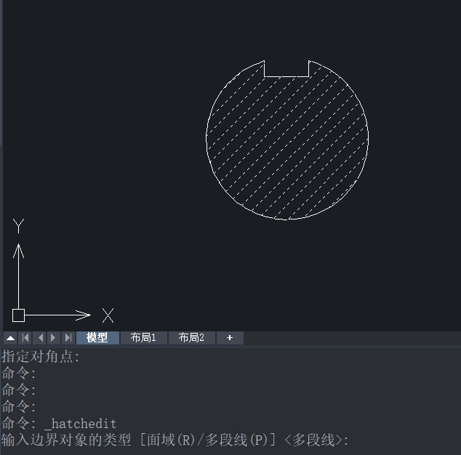Click the 指定对角点 line in command history

click(41, 356)
